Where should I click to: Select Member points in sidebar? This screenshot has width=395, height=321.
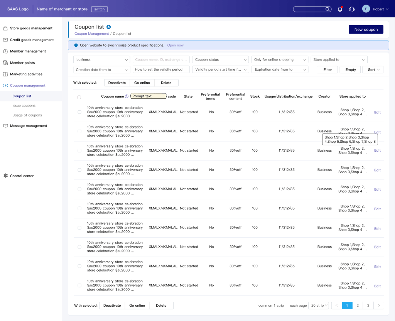coord(22,63)
